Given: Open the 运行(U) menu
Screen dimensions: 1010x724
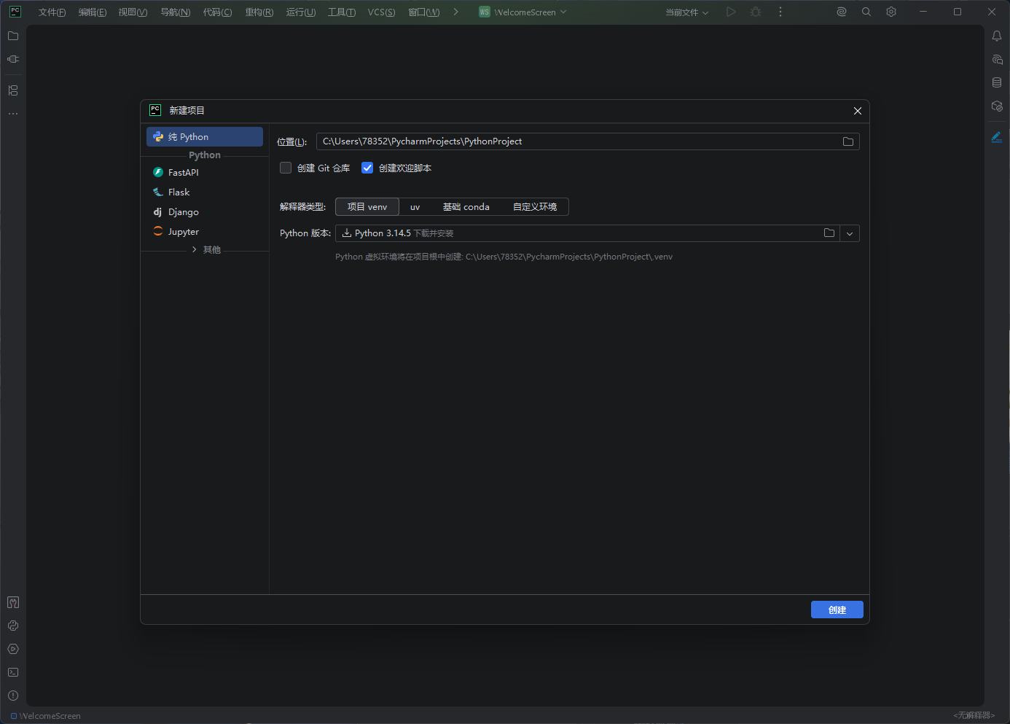Looking at the screenshot, I should point(301,12).
